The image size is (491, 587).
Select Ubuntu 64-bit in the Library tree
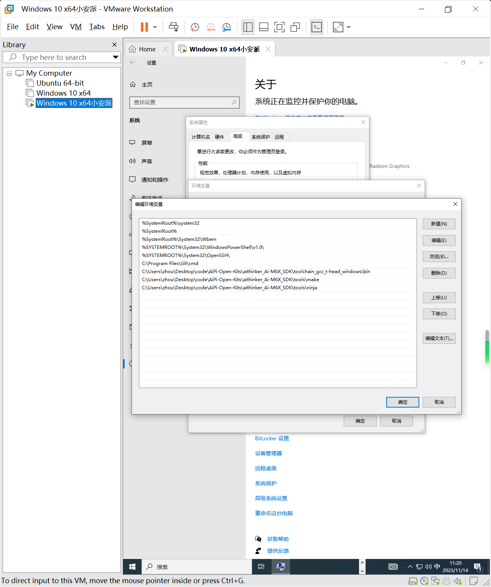pyautogui.click(x=60, y=83)
